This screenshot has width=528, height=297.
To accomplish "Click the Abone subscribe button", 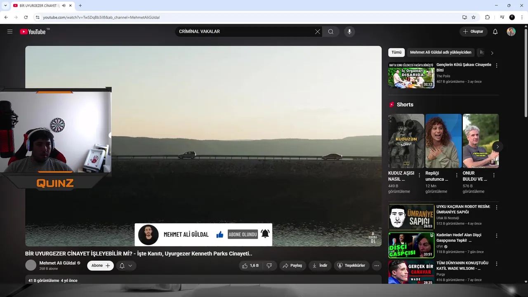I will (x=100, y=266).
